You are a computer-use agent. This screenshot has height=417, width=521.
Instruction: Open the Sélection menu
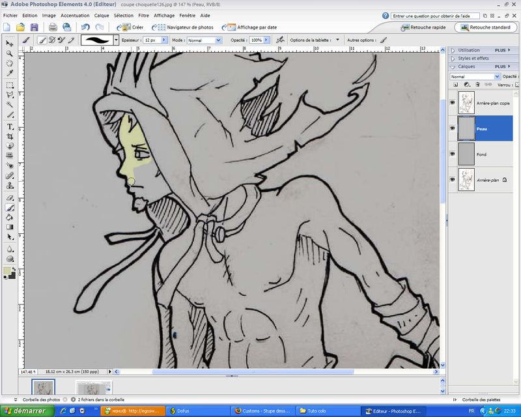[123, 15]
